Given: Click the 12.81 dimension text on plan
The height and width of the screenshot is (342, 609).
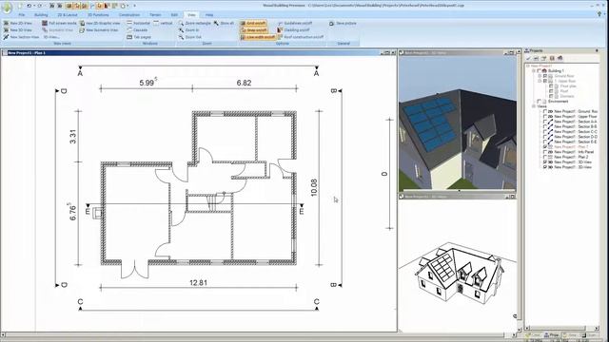Looking at the screenshot, I should [198, 283].
